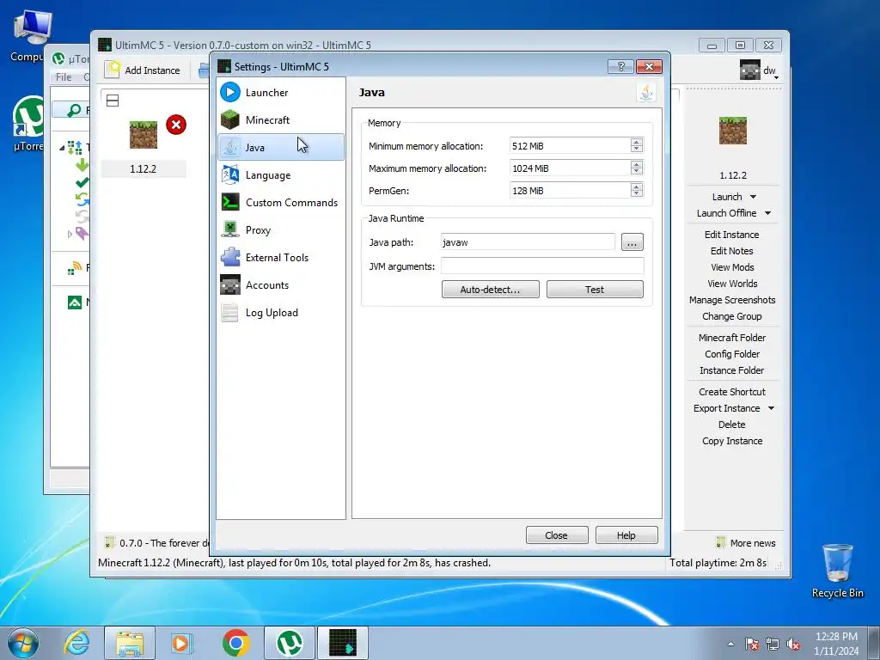Open the Minecraft Folder link
Viewport: 880px width, 660px height.
pos(732,337)
